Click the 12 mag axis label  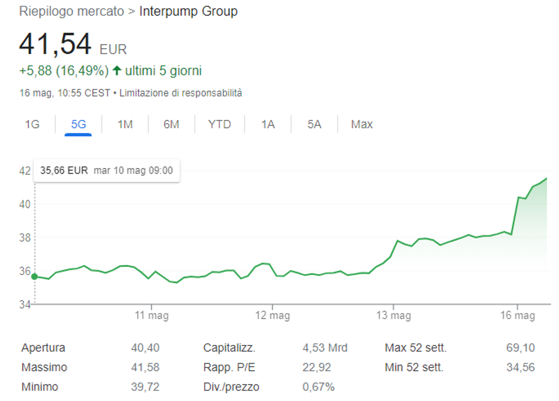pyautogui.click(x=272, y=316)
